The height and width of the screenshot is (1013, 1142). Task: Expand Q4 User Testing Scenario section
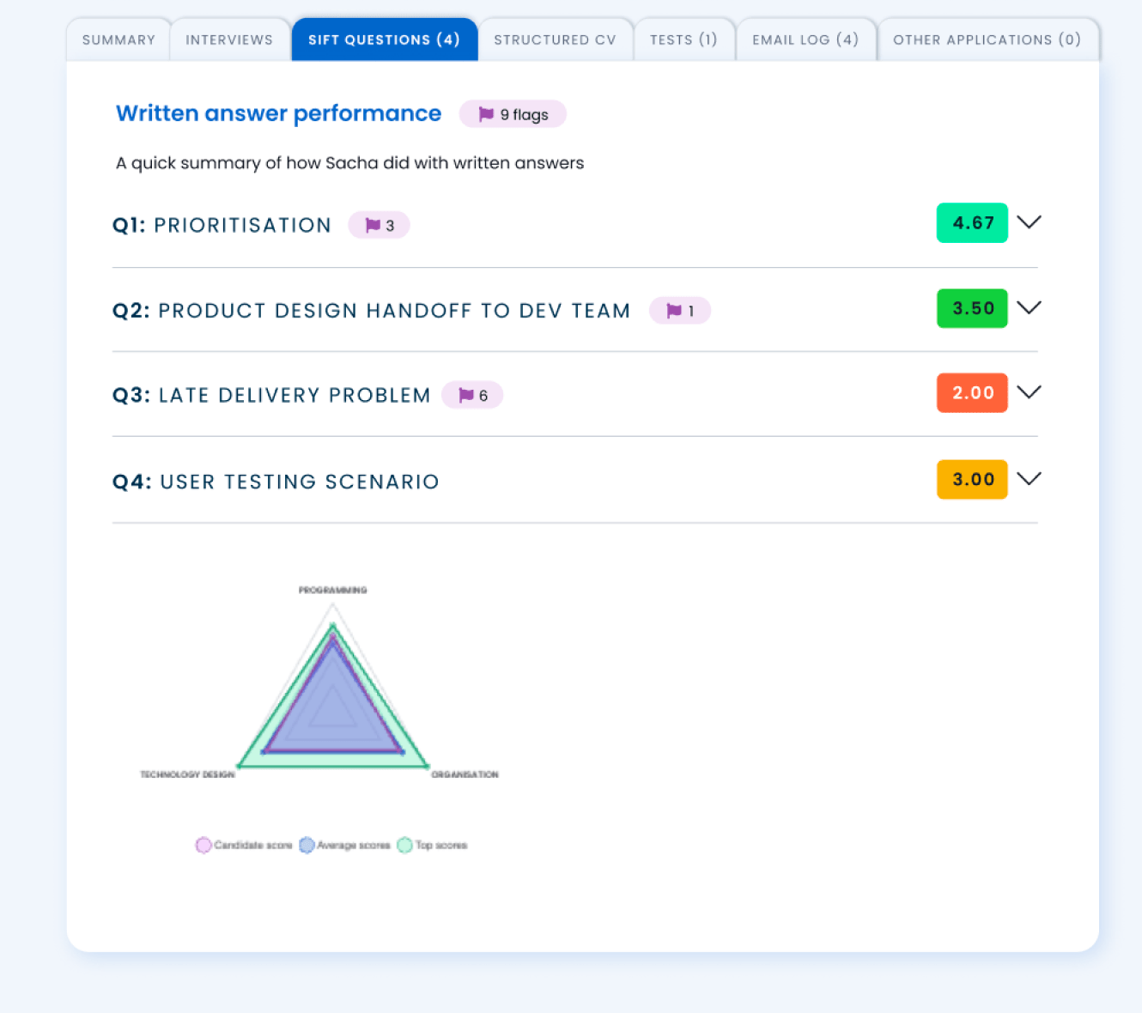click(x=1030, y=479)
